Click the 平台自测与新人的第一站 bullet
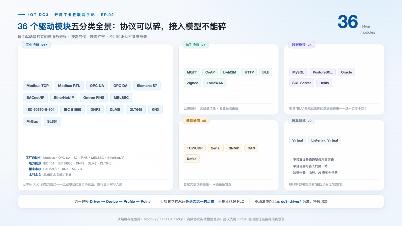The width and height of the screenshot is (402, 226). (x=310, y=166)
